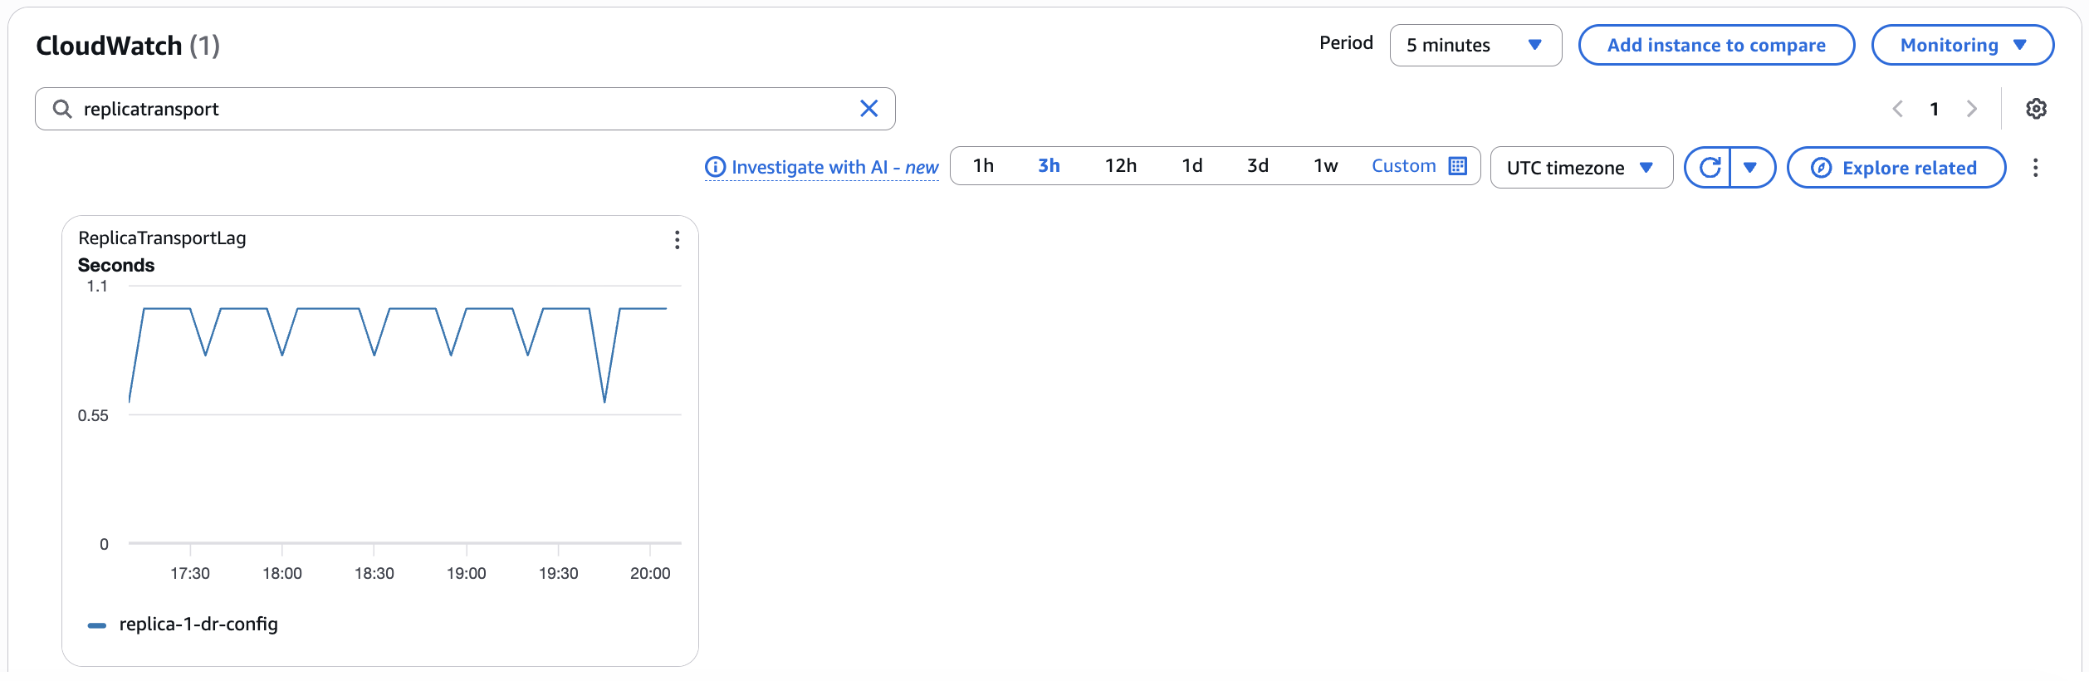Expand the Monitoring dropdown button
Image resolution: width=2089 pixels, height=681 pixels.
[x=1962, y=46]
